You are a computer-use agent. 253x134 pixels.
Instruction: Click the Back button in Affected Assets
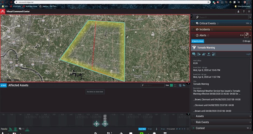[4, 85]
